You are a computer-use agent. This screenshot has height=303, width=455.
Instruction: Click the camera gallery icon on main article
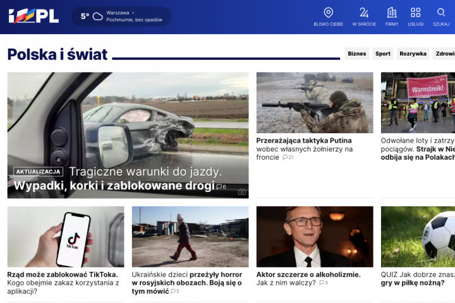click(241, 192)
